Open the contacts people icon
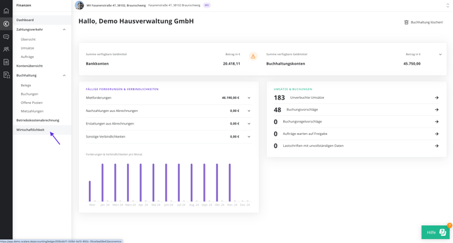453x243 pixels. pos(6,49)
